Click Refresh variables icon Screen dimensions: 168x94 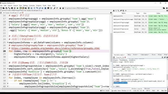tap(126, 11)
